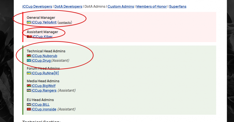Viewport: 234px width, 122px height.
Task: Click the flag icon beside iCCup.RuNne[R]
Action: pyautogui.click(x=29, y=73)
